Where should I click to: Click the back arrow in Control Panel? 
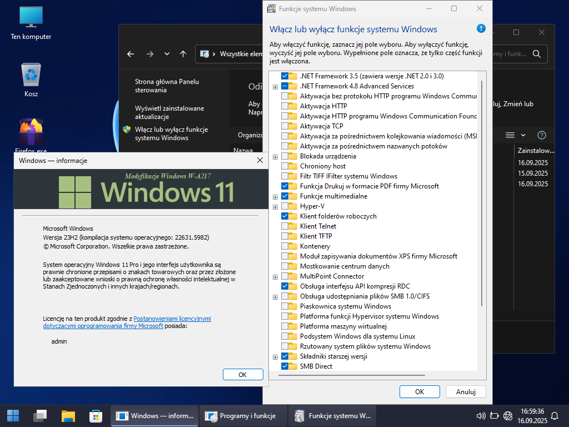pos(131,54)
